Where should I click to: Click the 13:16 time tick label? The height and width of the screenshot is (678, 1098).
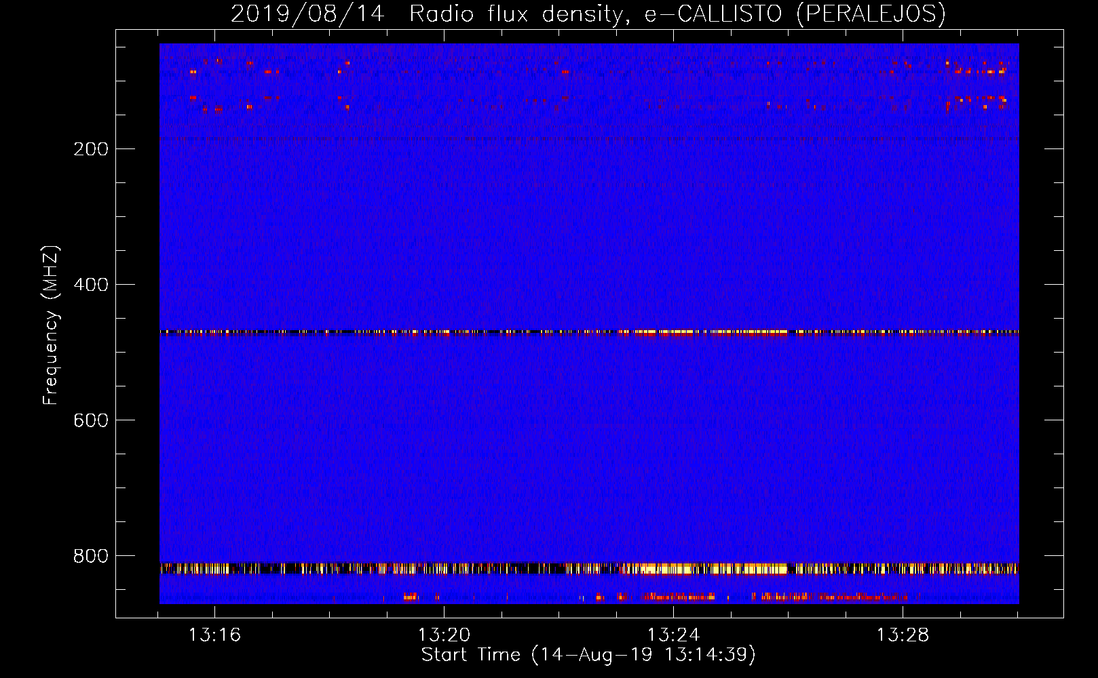tap(214, 635)
